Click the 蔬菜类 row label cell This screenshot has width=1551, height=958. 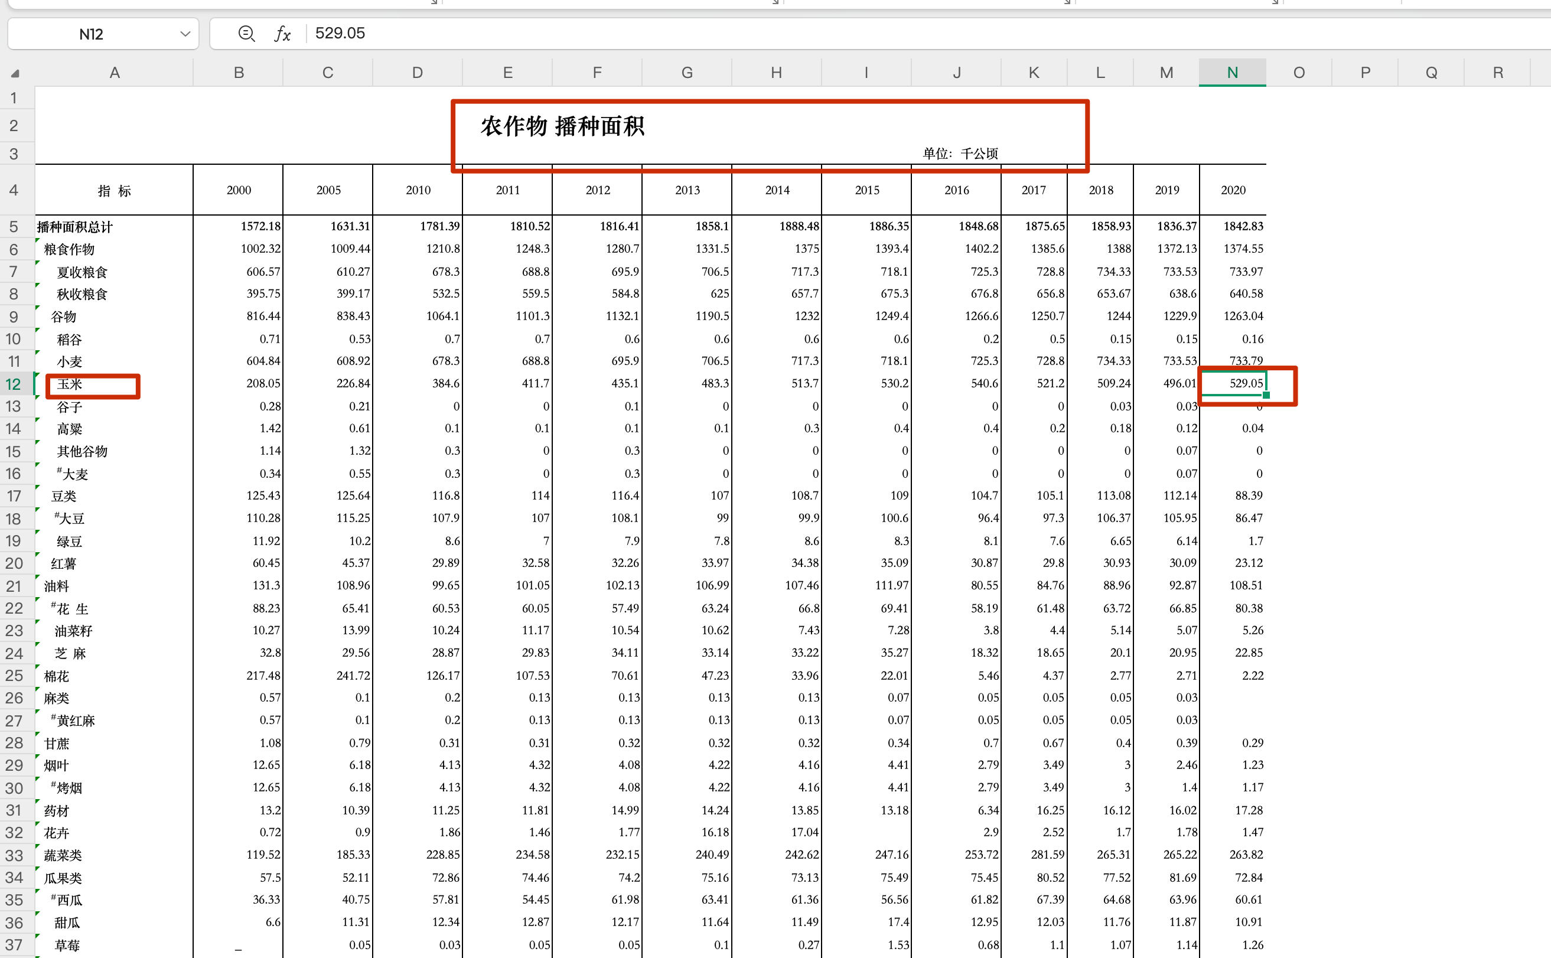coord(63,855)
